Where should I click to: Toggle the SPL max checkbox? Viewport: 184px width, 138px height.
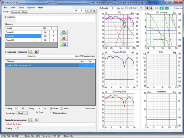(x=126, y=8)
